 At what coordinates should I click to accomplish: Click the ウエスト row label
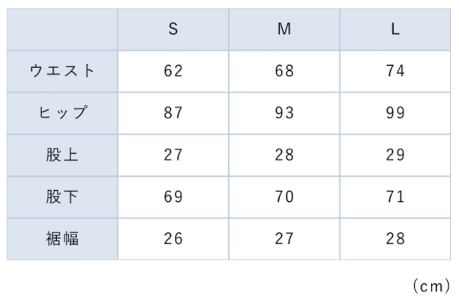coord(62,72)
